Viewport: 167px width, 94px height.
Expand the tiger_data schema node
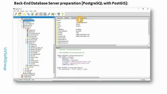[24, 70]
